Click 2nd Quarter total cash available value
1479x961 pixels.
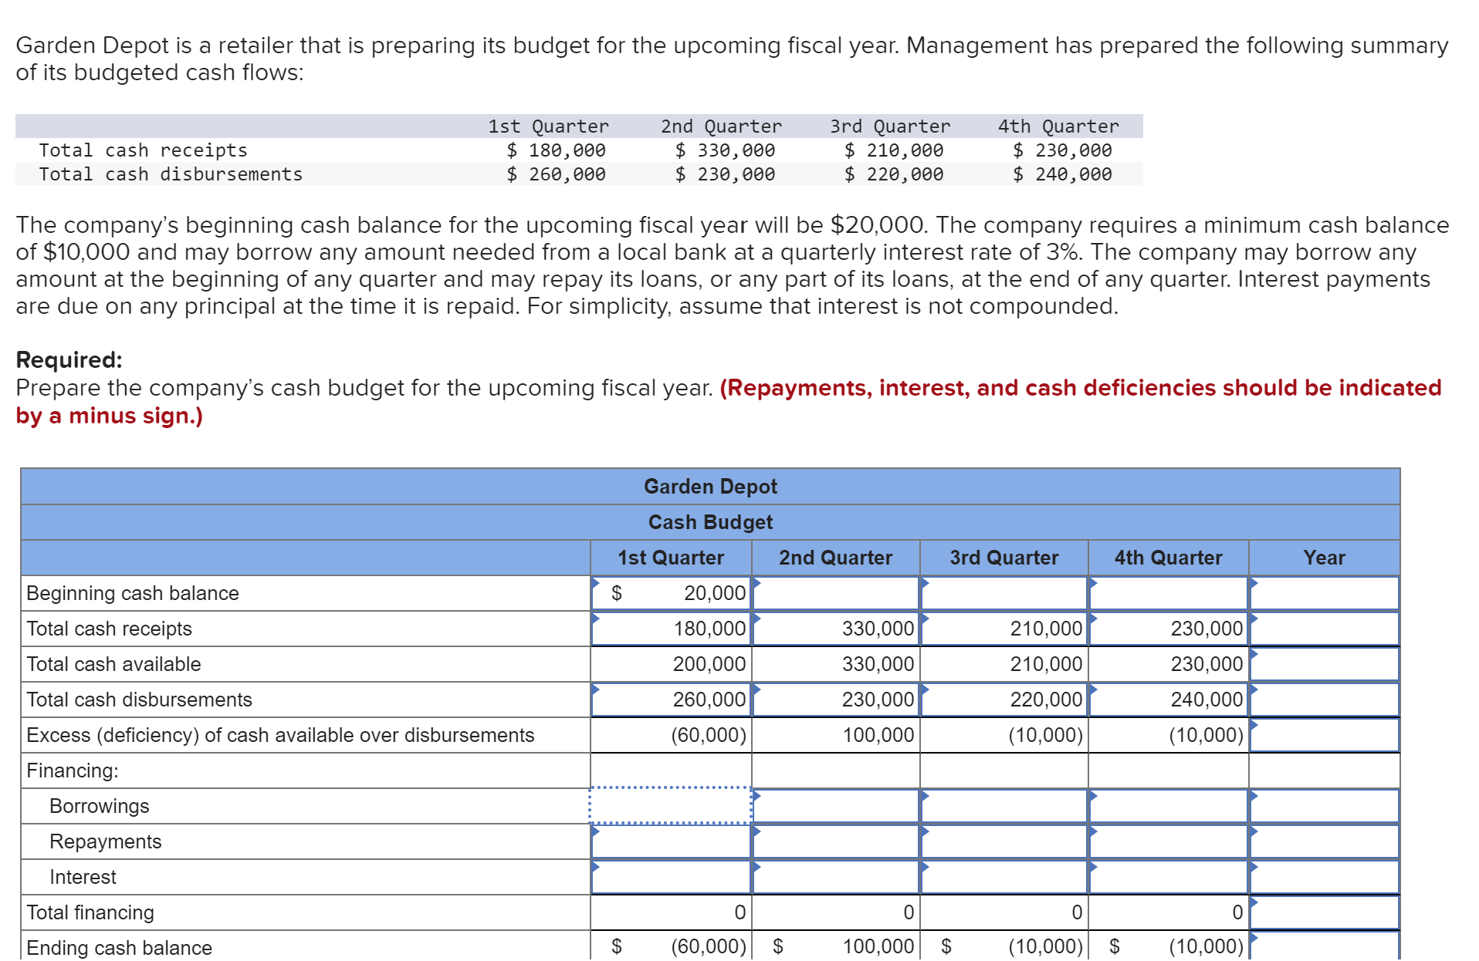click(x=878, y=664)
